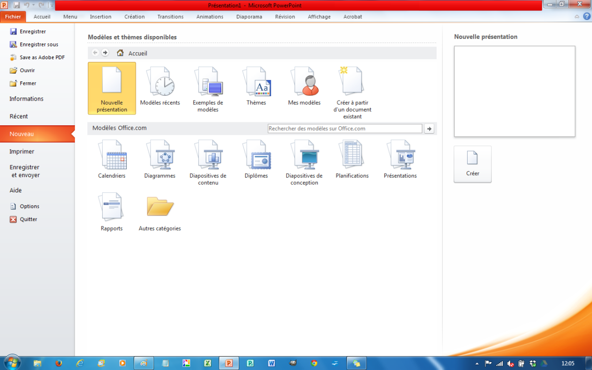Open Exemples de modèles
This screenshot has width=592, height=370.
click(x=208, y=90)
